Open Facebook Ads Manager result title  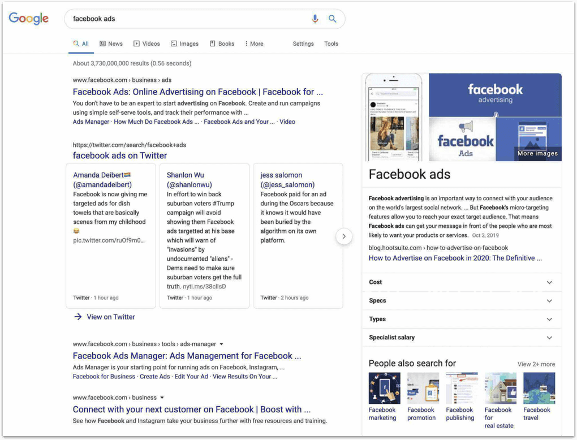click(x=187, y=356)
